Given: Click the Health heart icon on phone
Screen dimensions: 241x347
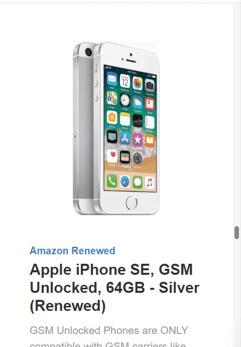Looking at the screenshot, I should (x=112, y=155).
